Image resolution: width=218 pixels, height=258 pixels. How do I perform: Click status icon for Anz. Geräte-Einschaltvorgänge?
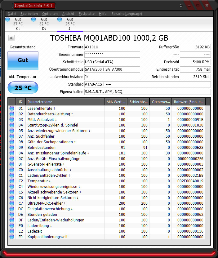click(12, 159)
